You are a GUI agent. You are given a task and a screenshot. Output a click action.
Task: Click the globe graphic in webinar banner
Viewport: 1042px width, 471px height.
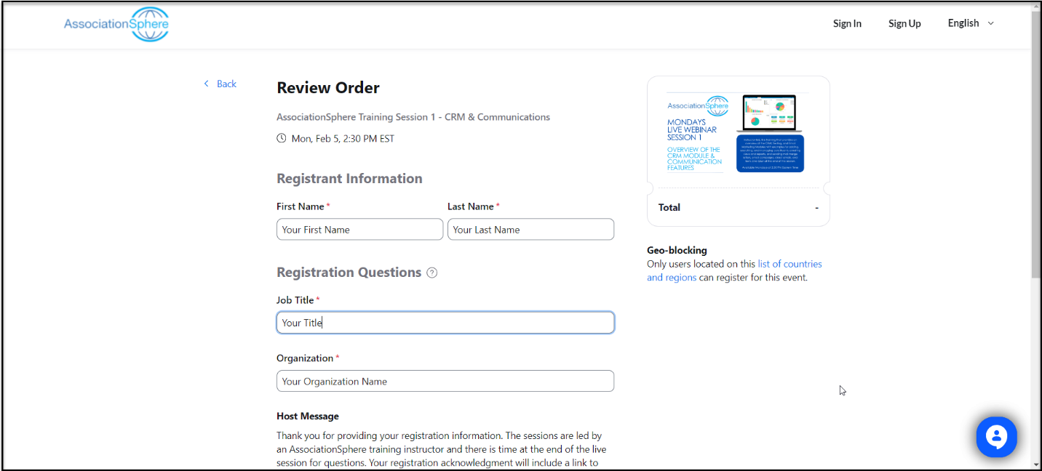(718, 106)
